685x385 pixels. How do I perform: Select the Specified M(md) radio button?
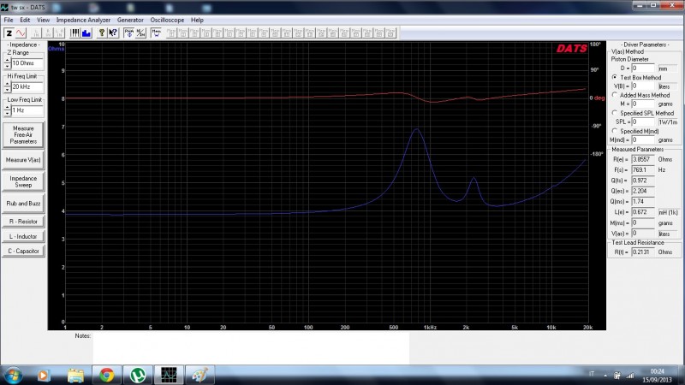615,131
